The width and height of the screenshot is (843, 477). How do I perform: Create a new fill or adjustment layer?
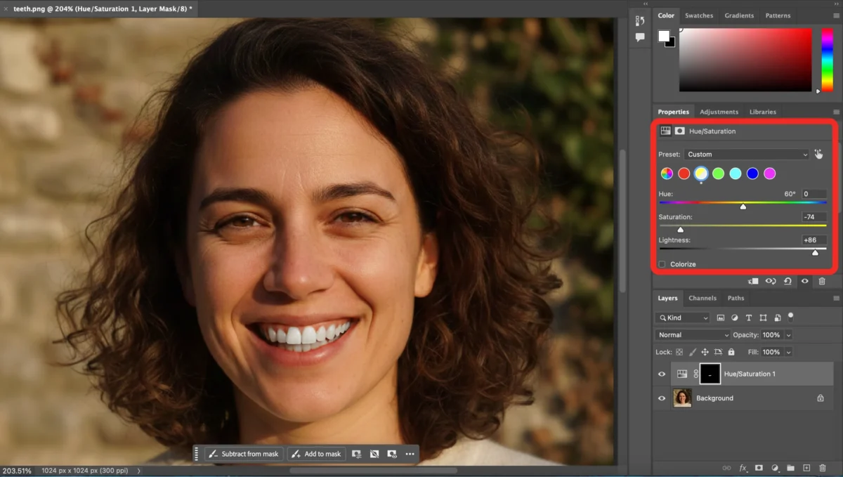coord(776,468)
